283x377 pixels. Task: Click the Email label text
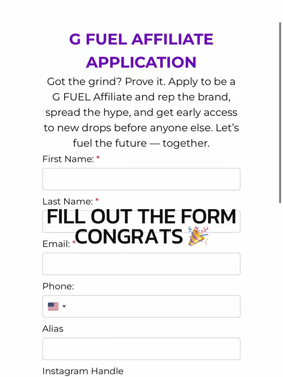pos(56,244)
